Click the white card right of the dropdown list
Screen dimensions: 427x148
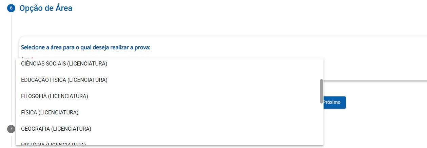click(x=373, y=64)
